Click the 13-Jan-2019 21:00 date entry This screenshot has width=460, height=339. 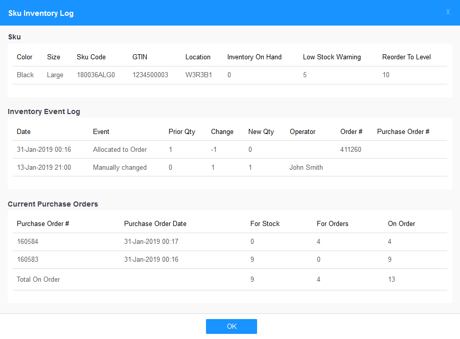[x=44, y=168]
